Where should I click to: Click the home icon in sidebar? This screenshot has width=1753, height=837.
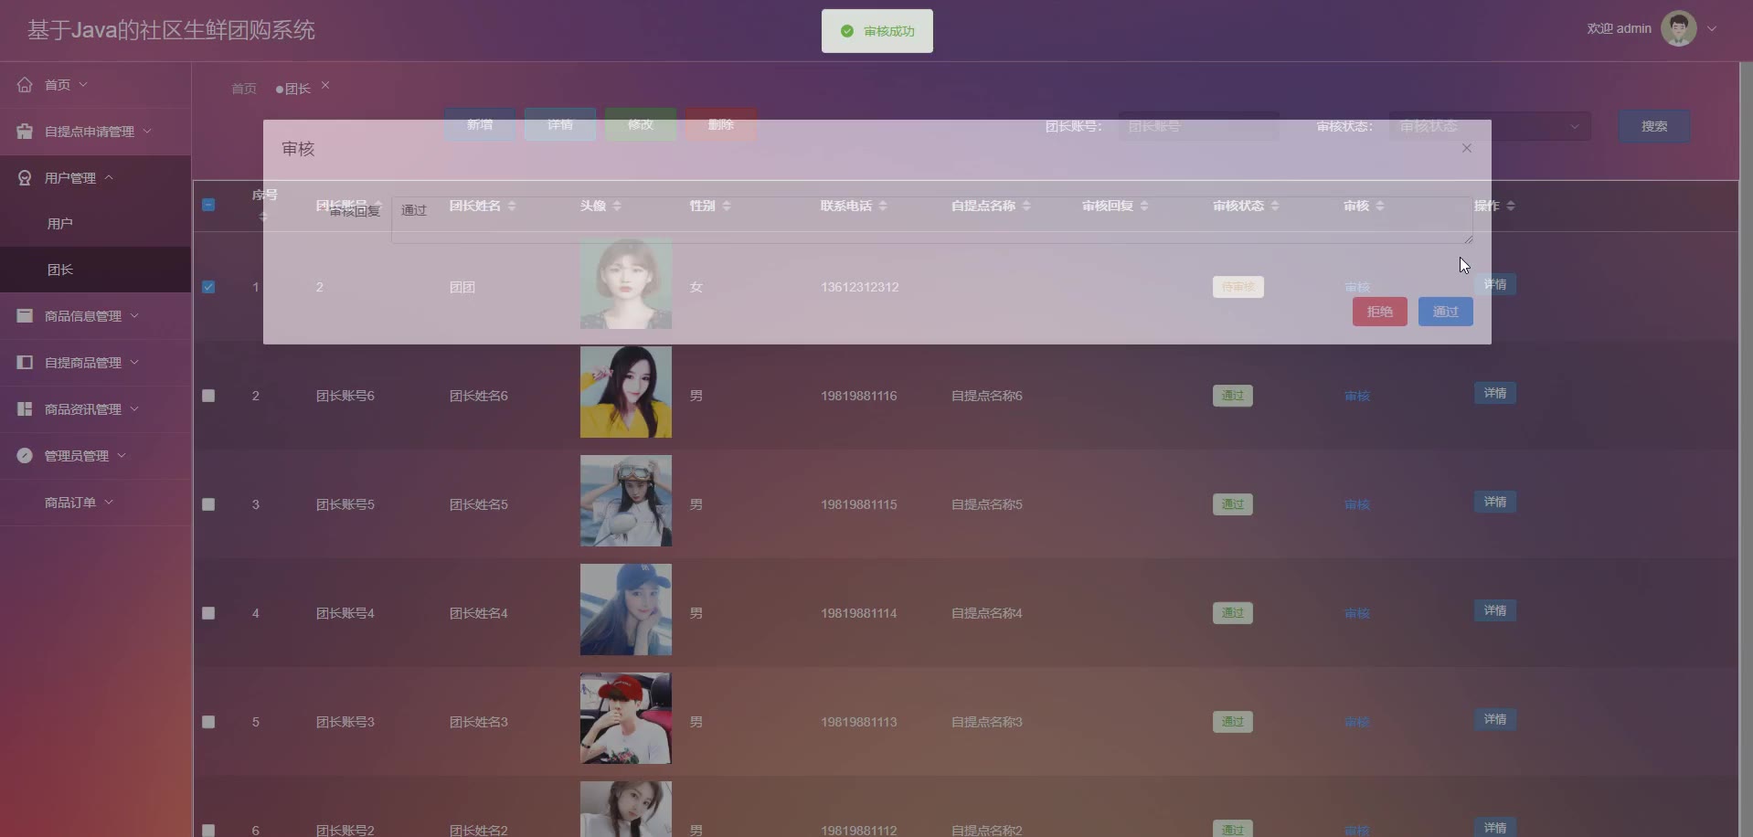click(25, 84)
